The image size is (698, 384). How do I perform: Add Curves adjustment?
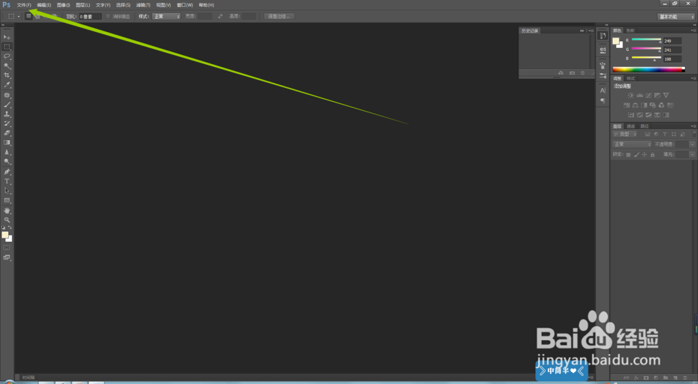pyautogui.click(x=648, y=95)
